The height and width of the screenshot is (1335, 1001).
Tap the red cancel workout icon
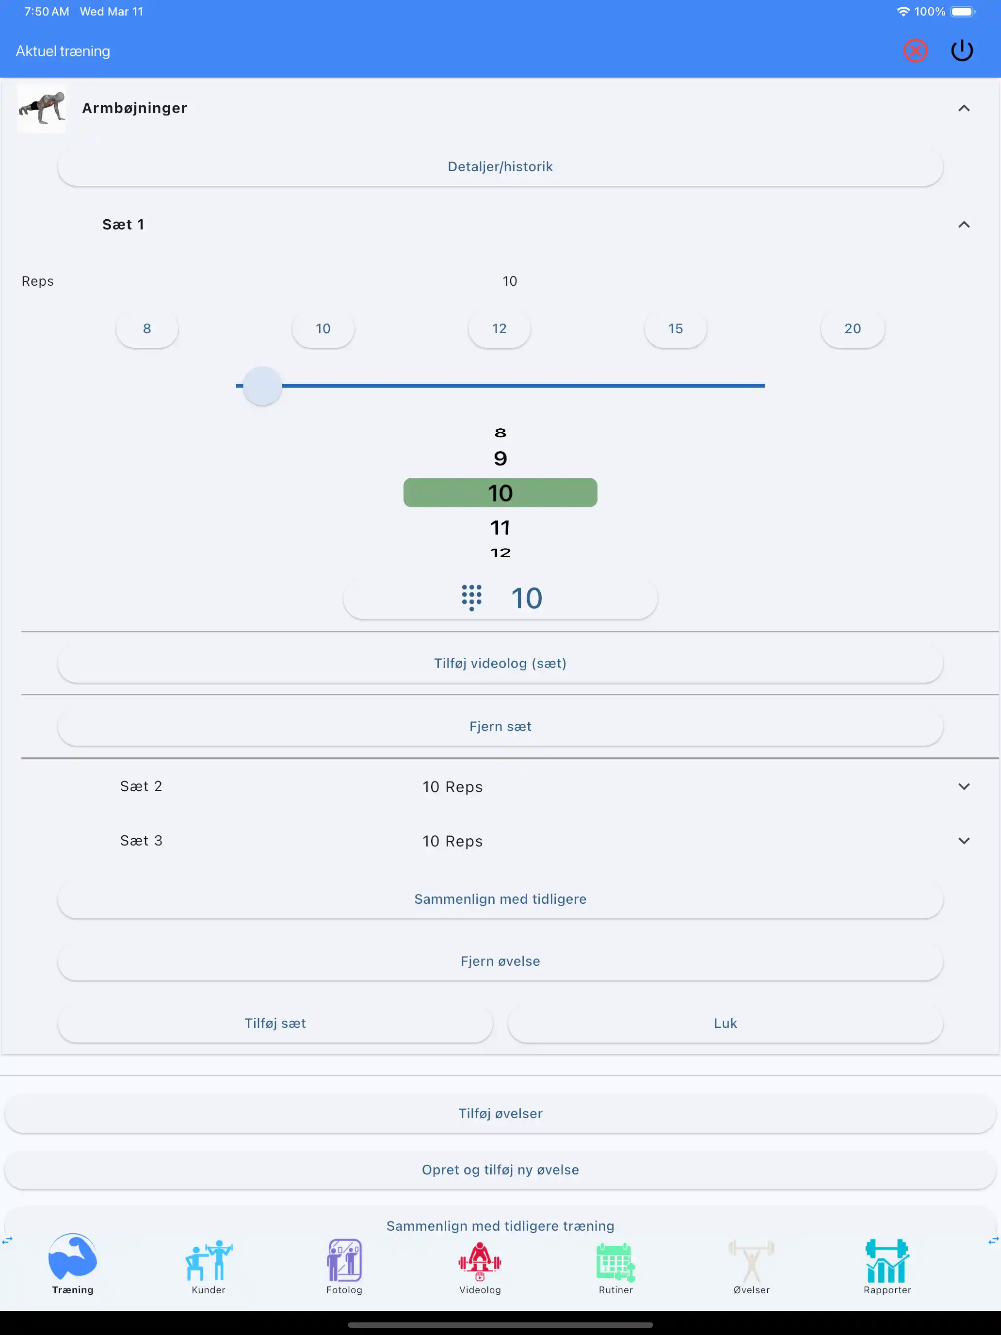coord(915,51)
